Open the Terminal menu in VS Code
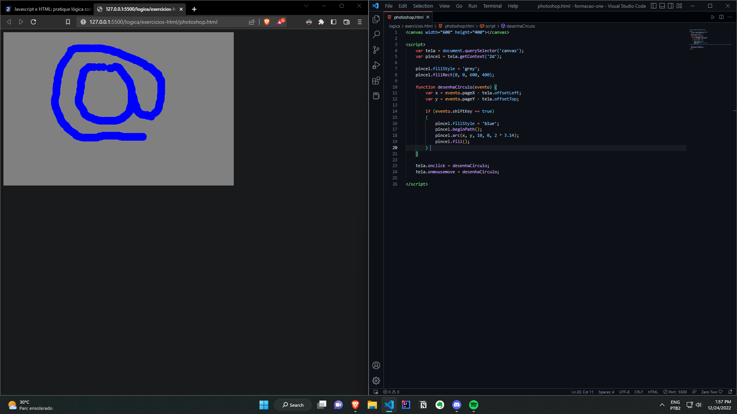 (x=492, y=6)
